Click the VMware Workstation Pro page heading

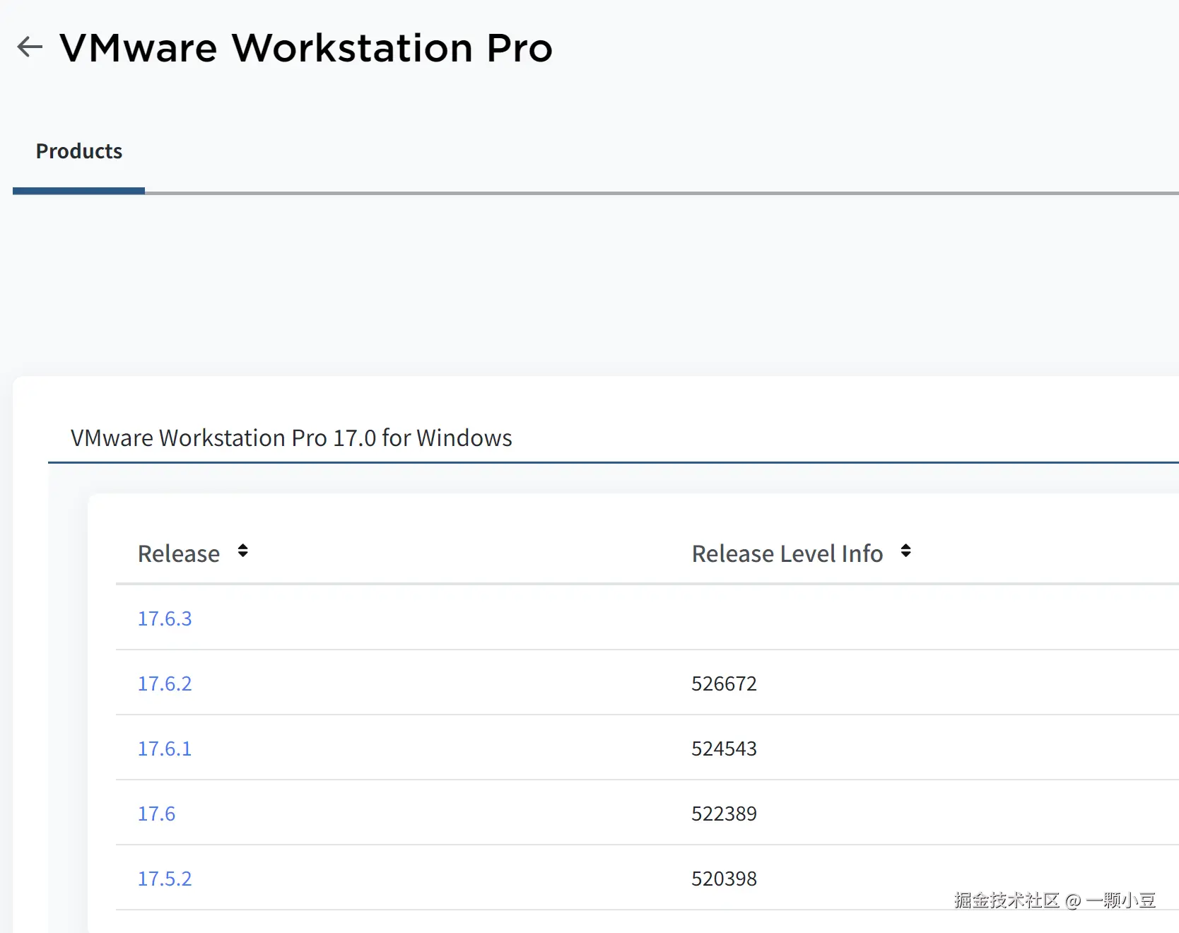[x=305, y=48]
